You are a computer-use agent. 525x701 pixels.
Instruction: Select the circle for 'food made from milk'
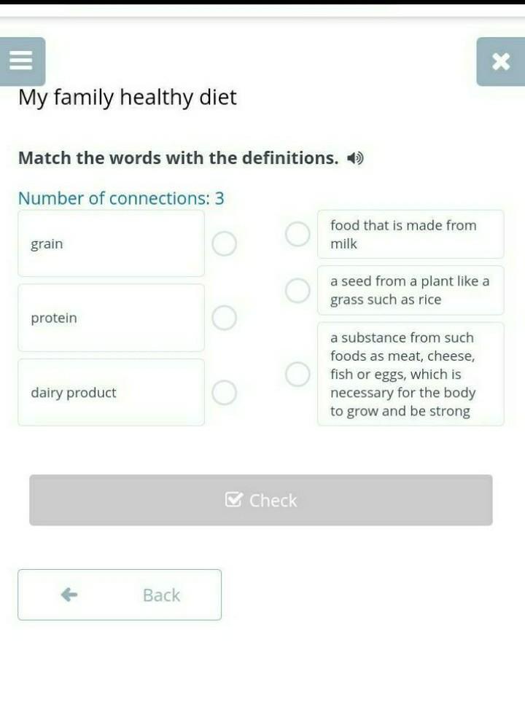[297, 234]
